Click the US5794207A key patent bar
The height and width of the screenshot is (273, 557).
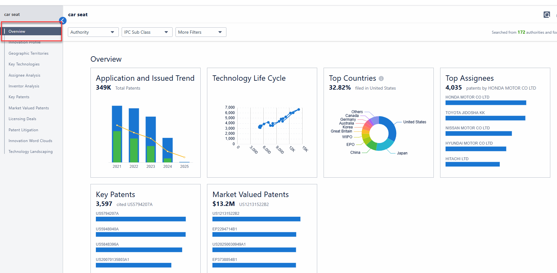(x=140, y=219)
